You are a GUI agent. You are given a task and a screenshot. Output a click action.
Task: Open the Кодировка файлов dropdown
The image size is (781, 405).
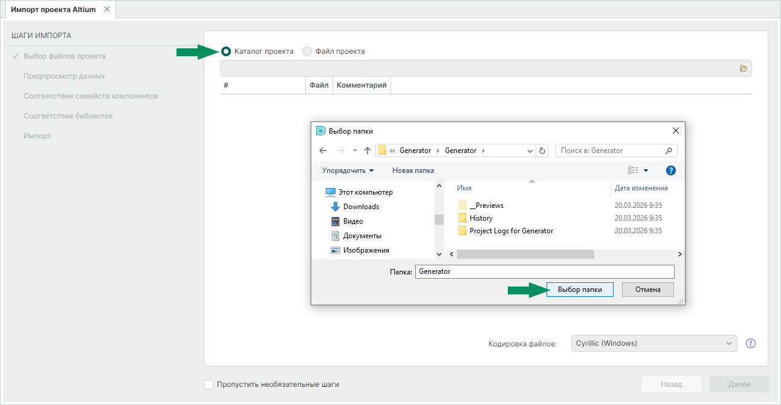(654, 343)
